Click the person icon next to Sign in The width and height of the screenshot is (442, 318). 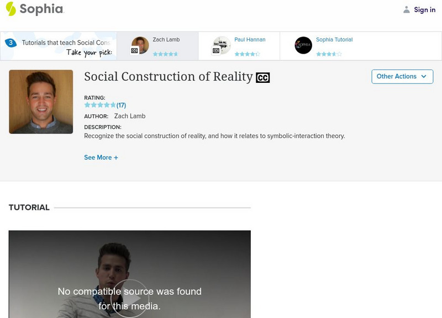[405, 9]
